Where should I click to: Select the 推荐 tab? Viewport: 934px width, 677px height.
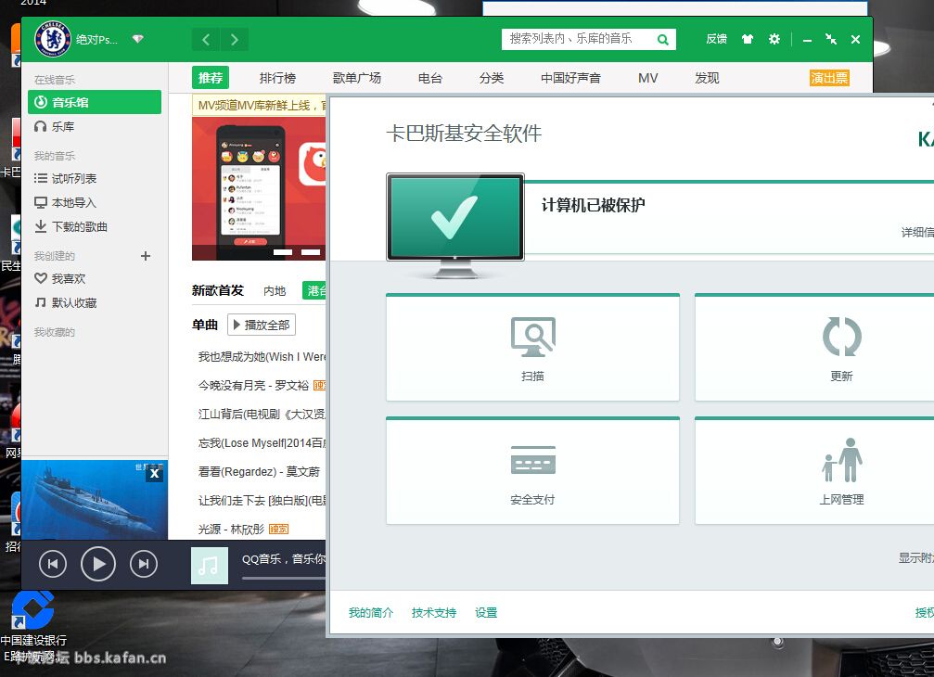coord(211,78)
